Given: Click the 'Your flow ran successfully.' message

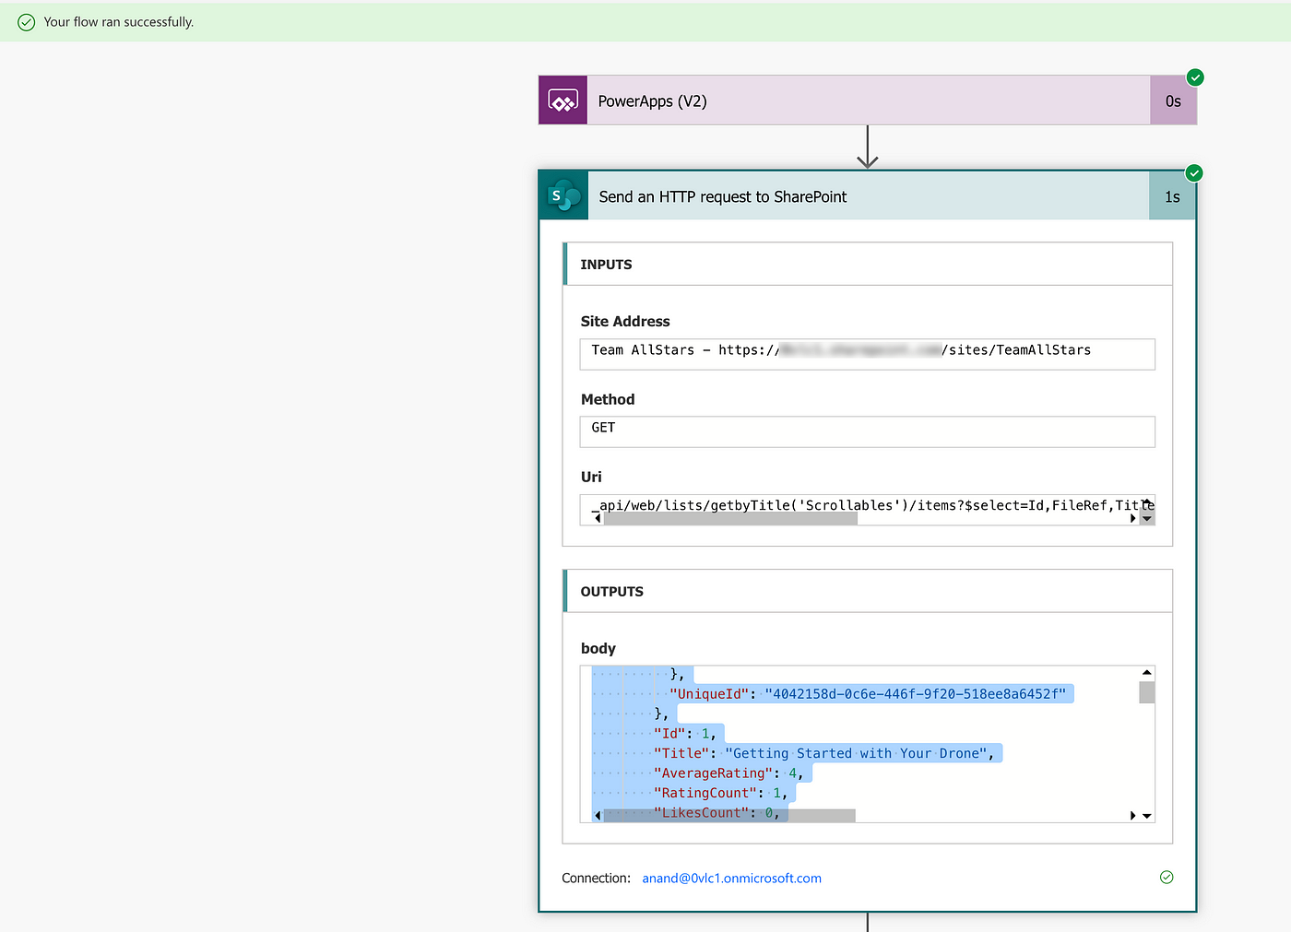Looking at the screenshot, I should point(119,22).
